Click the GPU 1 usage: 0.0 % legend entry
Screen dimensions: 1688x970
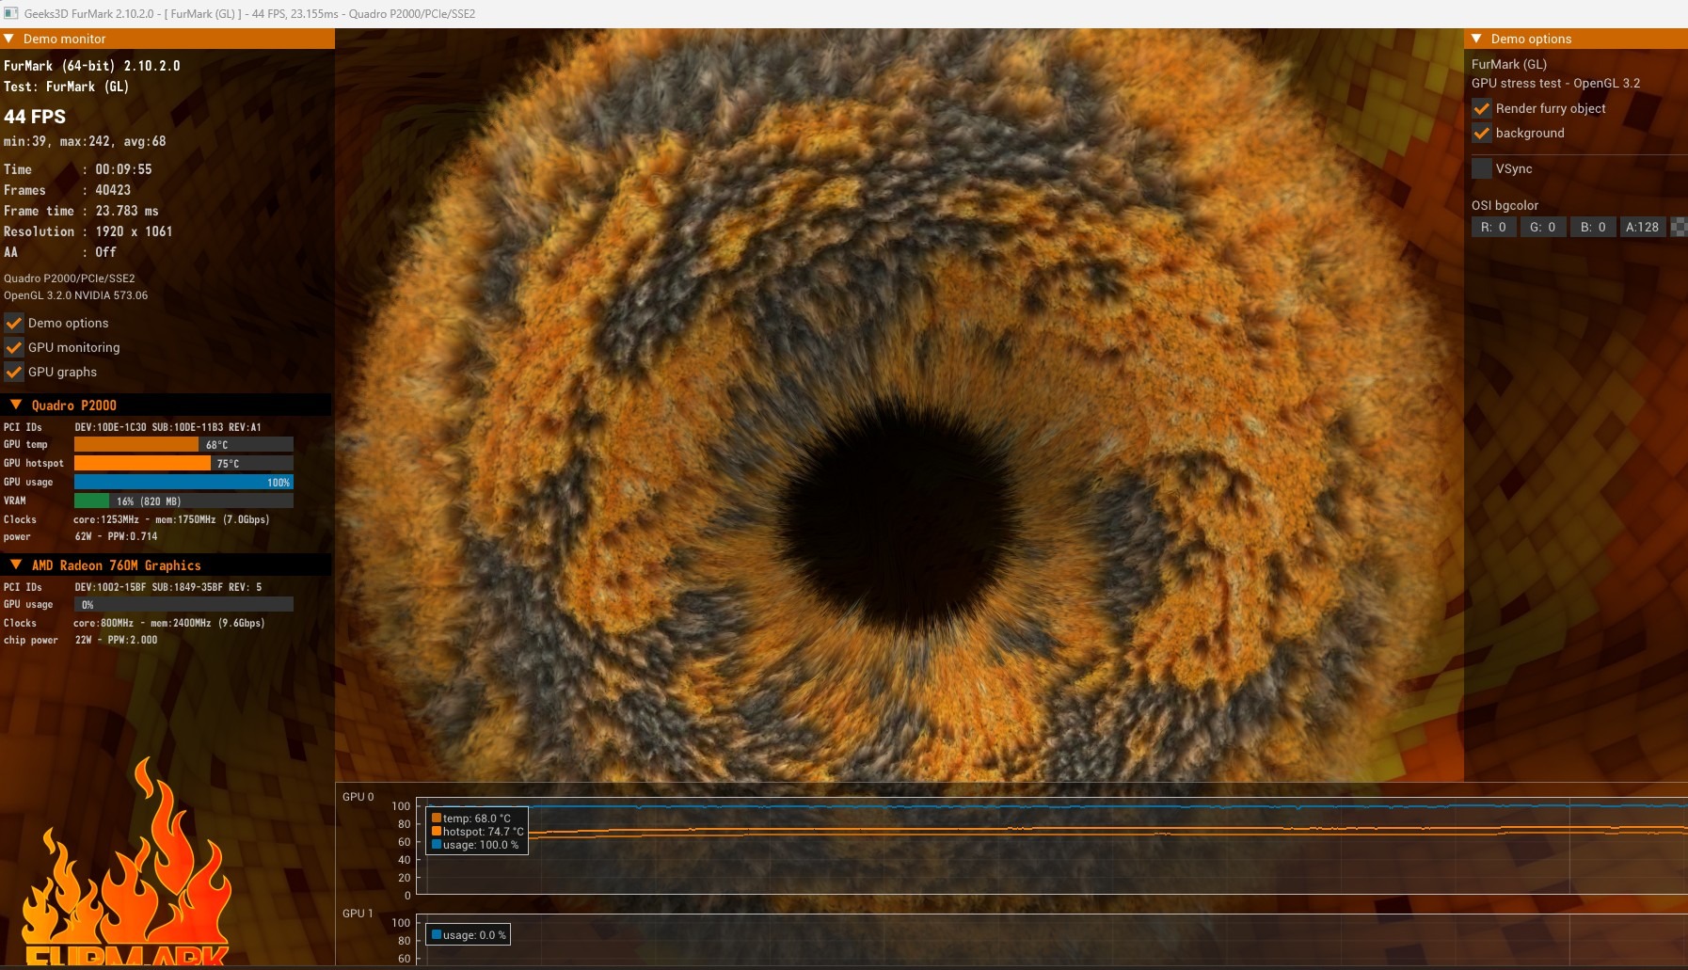pos(469,935)
